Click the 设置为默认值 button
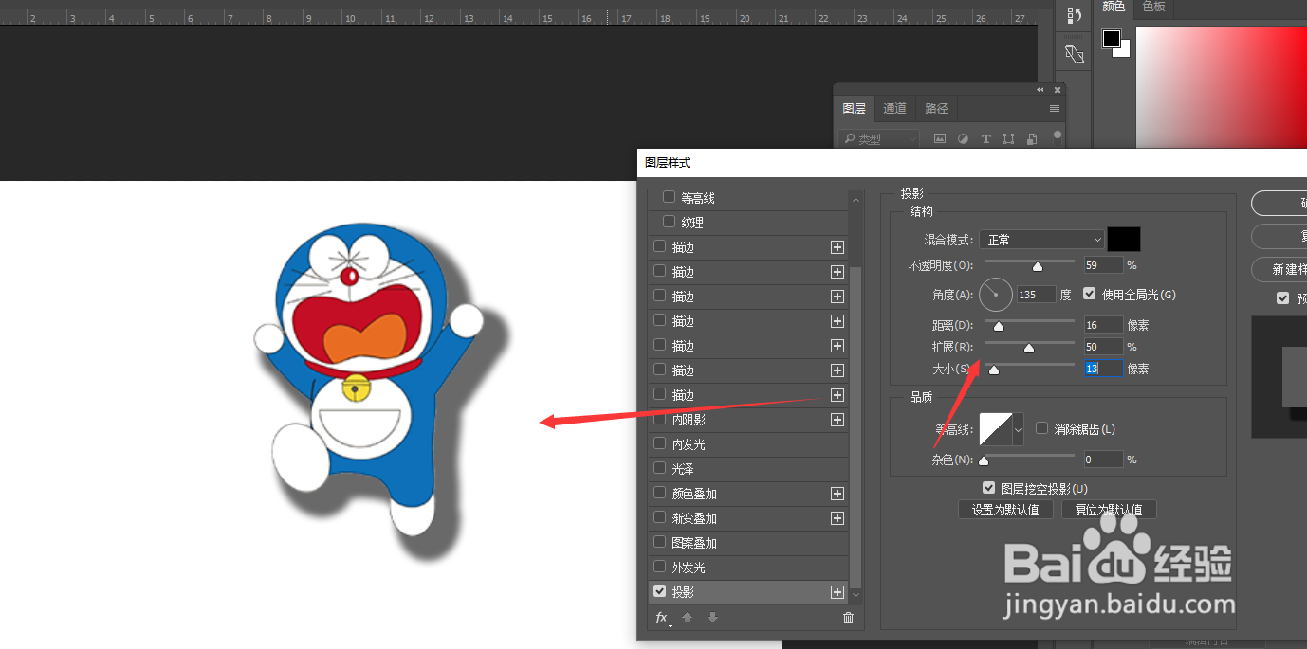 coord(1005,510)
